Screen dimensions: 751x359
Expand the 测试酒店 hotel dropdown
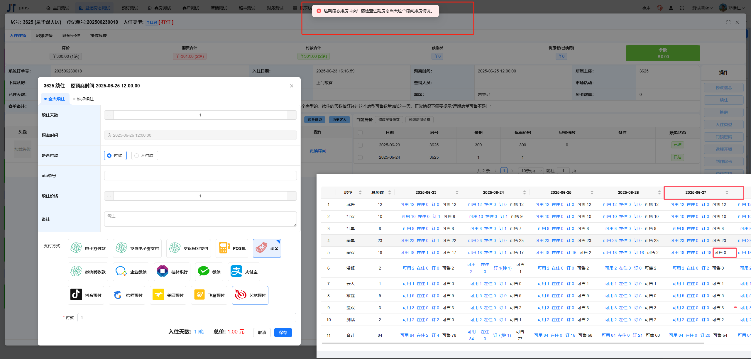pyautogui.click(x=702, y=8)
